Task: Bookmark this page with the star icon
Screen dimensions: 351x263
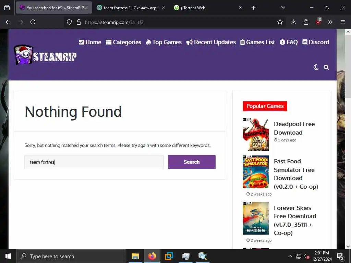Action: coord(280,22)
